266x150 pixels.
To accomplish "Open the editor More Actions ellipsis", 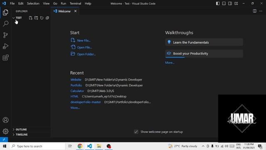I will [x=261, y=11].
